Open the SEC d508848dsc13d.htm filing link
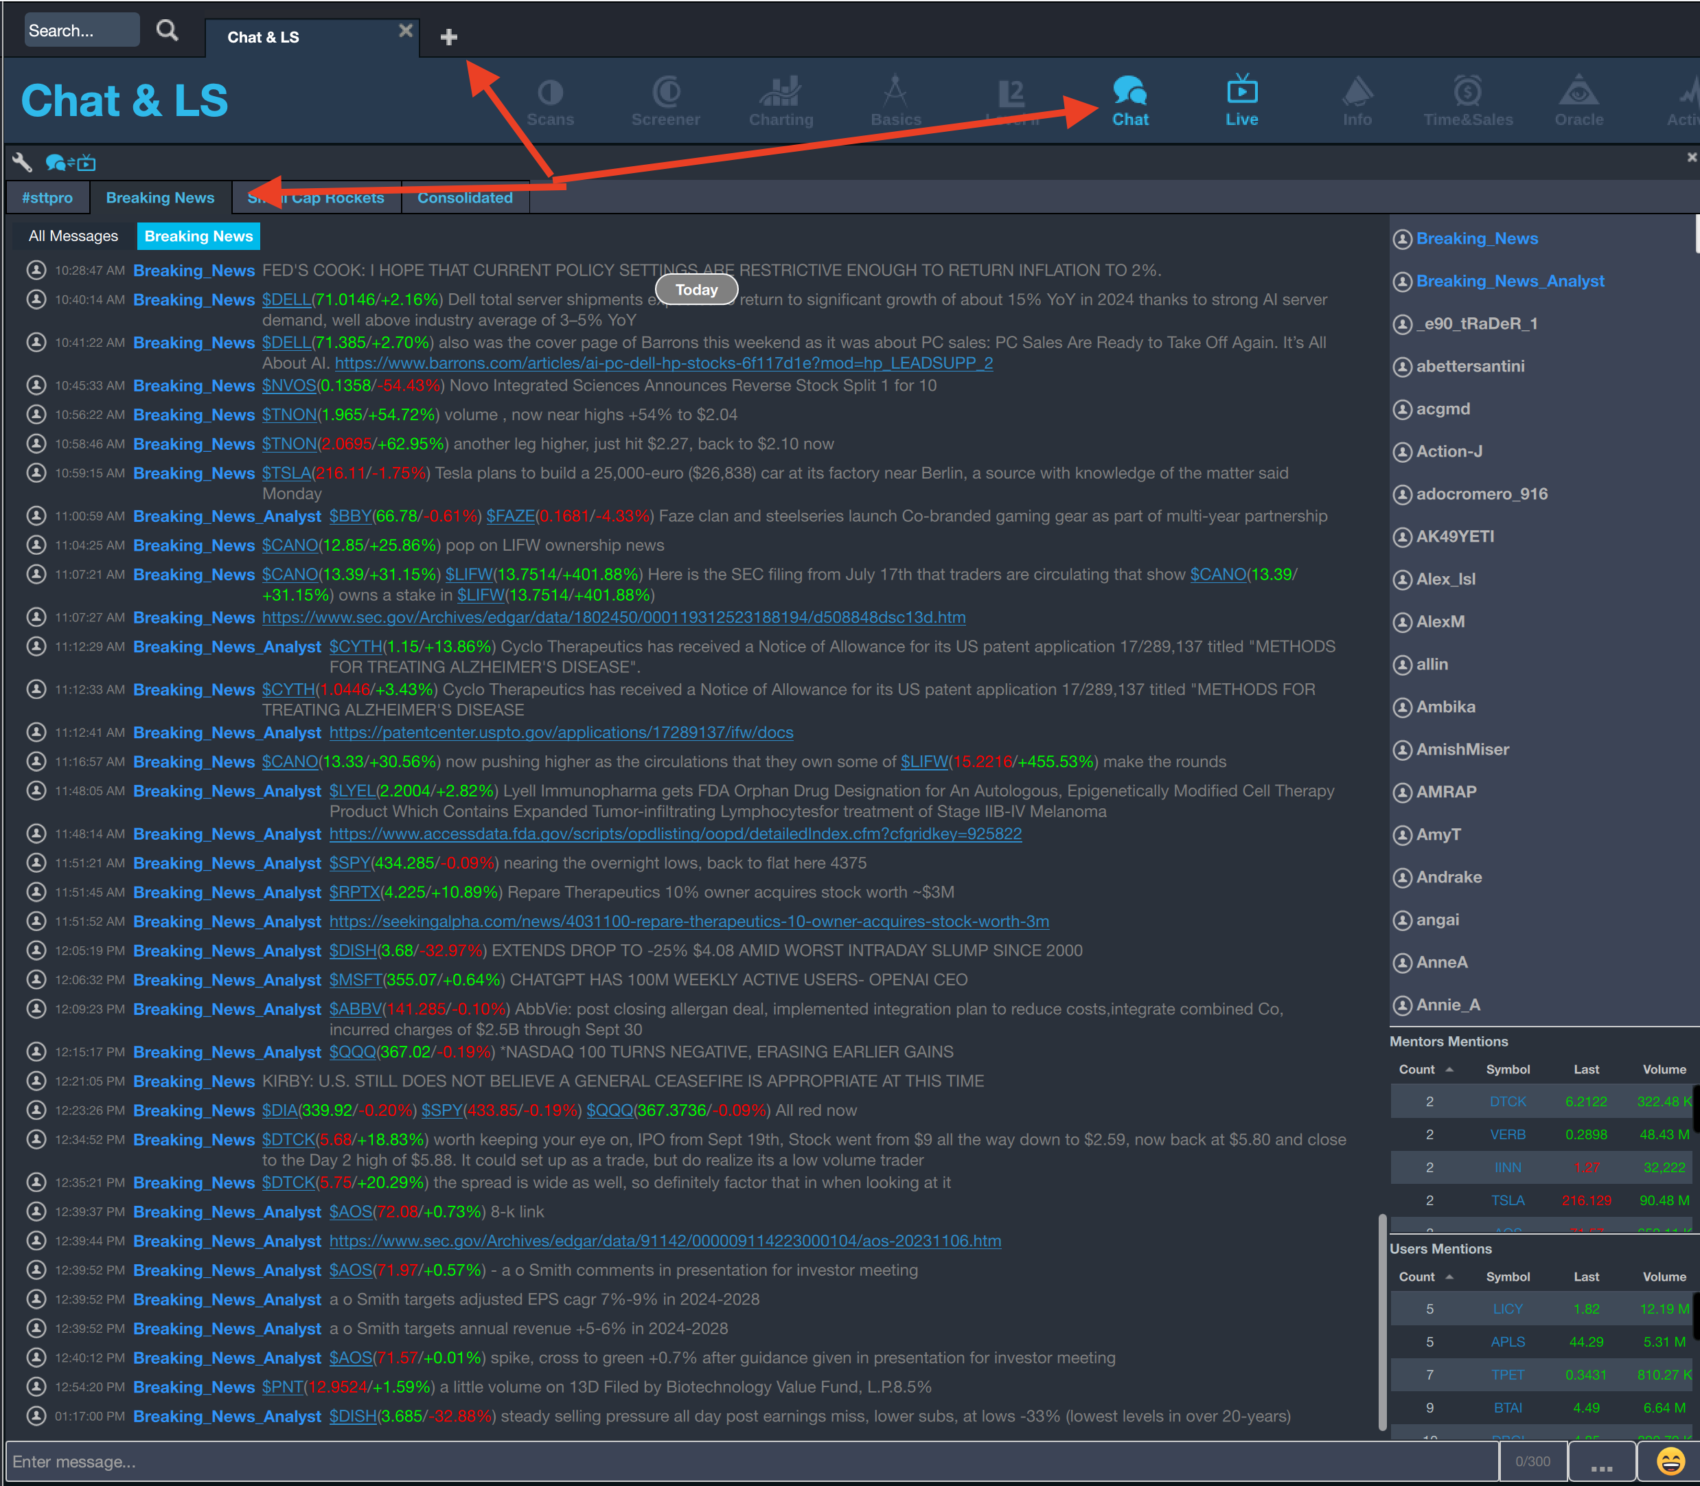Viewport: 1700px width, 1486px height. [x=614, y=618]
